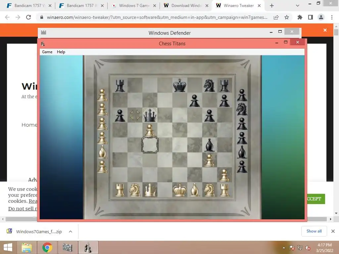Open the Help menu in Chess Titans
339x254 pixels.
tap(61, 52)
